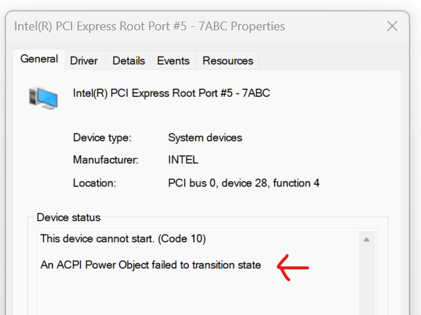Click the ACPI Power Object failed message
The height and width of the screenshot is (315, 421).
point(150,265)
